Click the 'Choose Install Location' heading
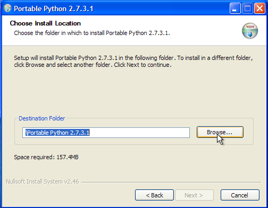The height and width of the screenshot is (208, 268). tap(45, 23)
